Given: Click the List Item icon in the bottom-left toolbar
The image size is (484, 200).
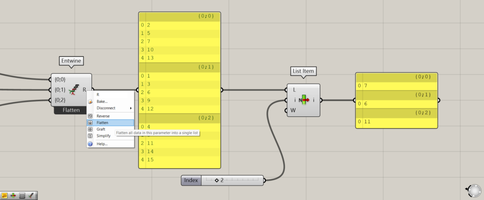Looking at the screenshot, I should coord(13,195).
